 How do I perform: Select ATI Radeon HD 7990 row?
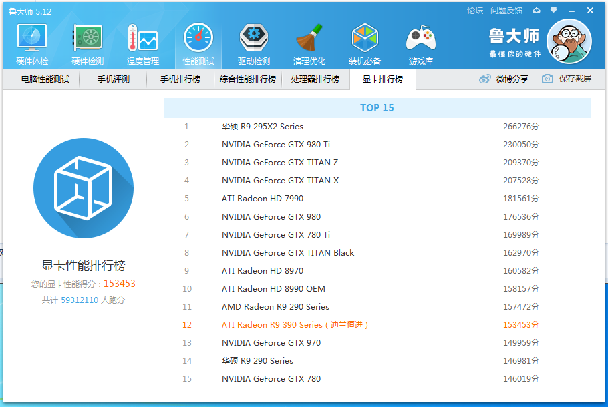tap(377, 199)
